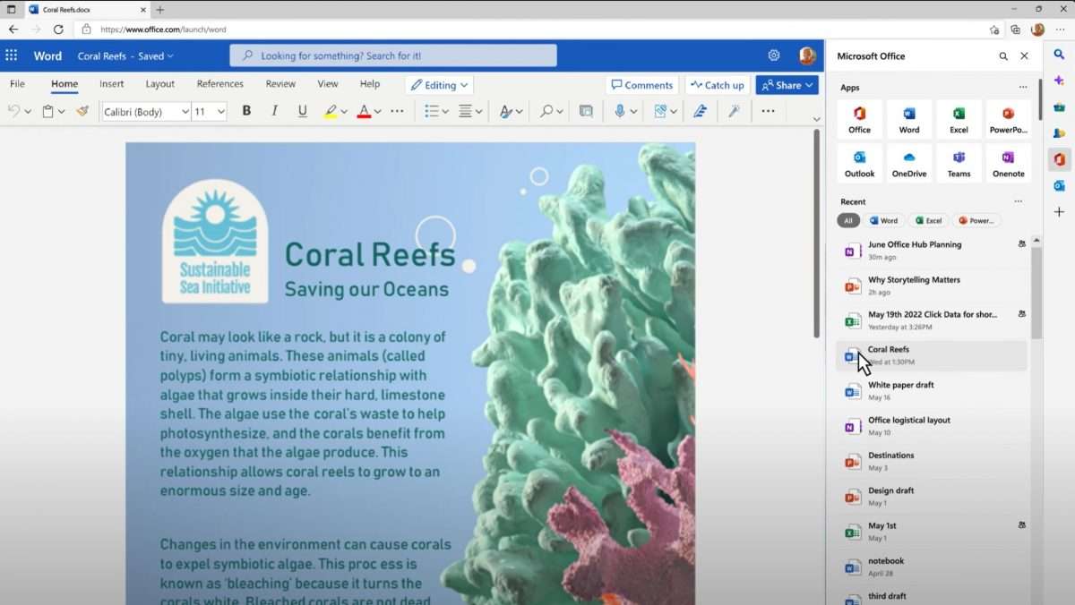Switch to the Layout tab
Viewport: 1075px width, 605px height.
tap(160, 84)
